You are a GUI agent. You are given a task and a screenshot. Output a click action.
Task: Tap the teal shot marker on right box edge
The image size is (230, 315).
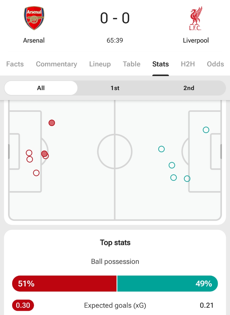click(x=187, y=179)
